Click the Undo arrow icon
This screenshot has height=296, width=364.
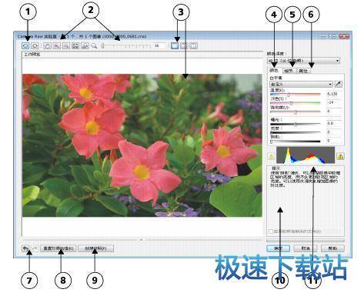coord(25,248)
